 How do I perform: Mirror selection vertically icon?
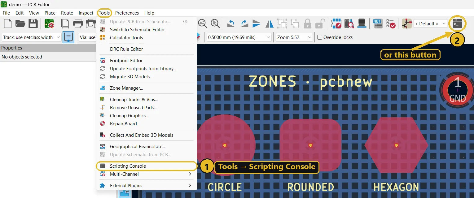tap(257, 24)
